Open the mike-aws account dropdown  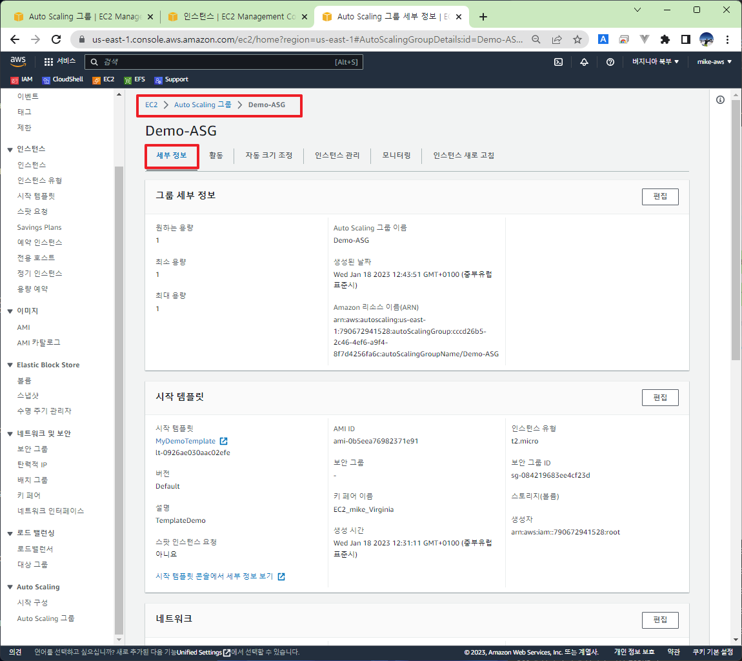pos(714,61)
